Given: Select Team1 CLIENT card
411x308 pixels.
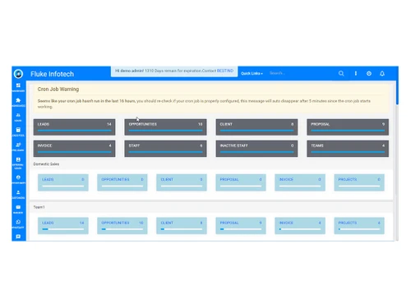Looking at the screenshot, I should tap(182, 226).
